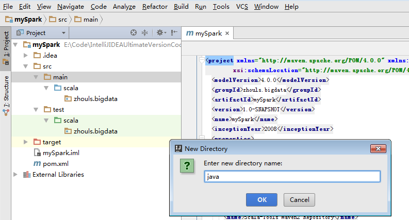The image size is (409, 220).
Task: Select the mySpark.iml file
Action: [57, 153]
